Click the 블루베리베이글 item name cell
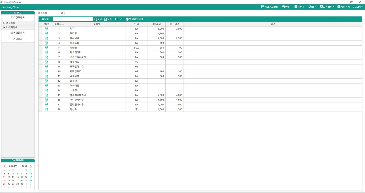 click(97, 95)
